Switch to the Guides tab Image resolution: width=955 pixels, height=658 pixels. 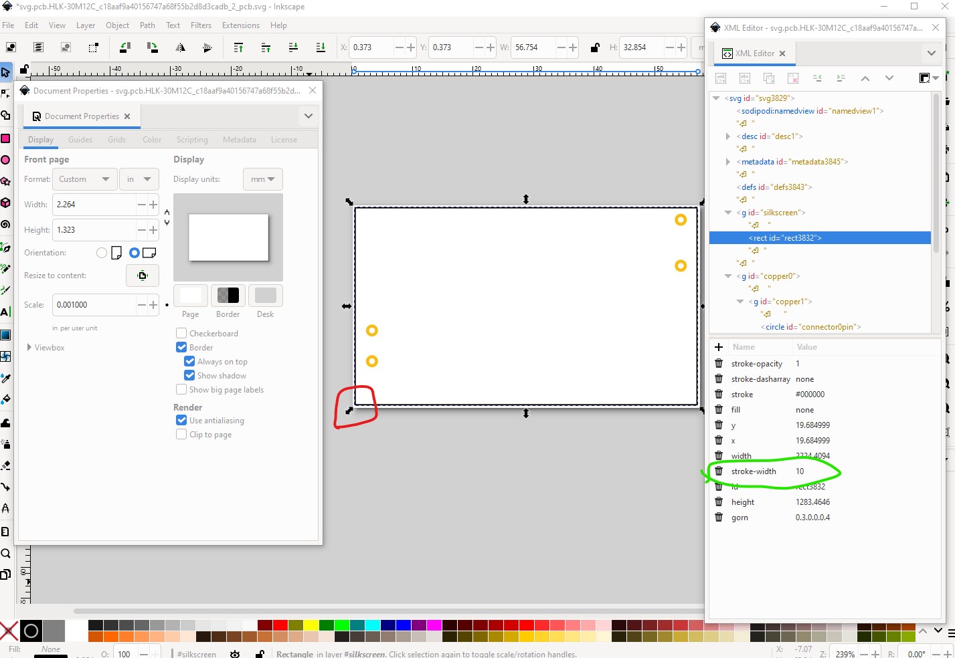[80, 139]
